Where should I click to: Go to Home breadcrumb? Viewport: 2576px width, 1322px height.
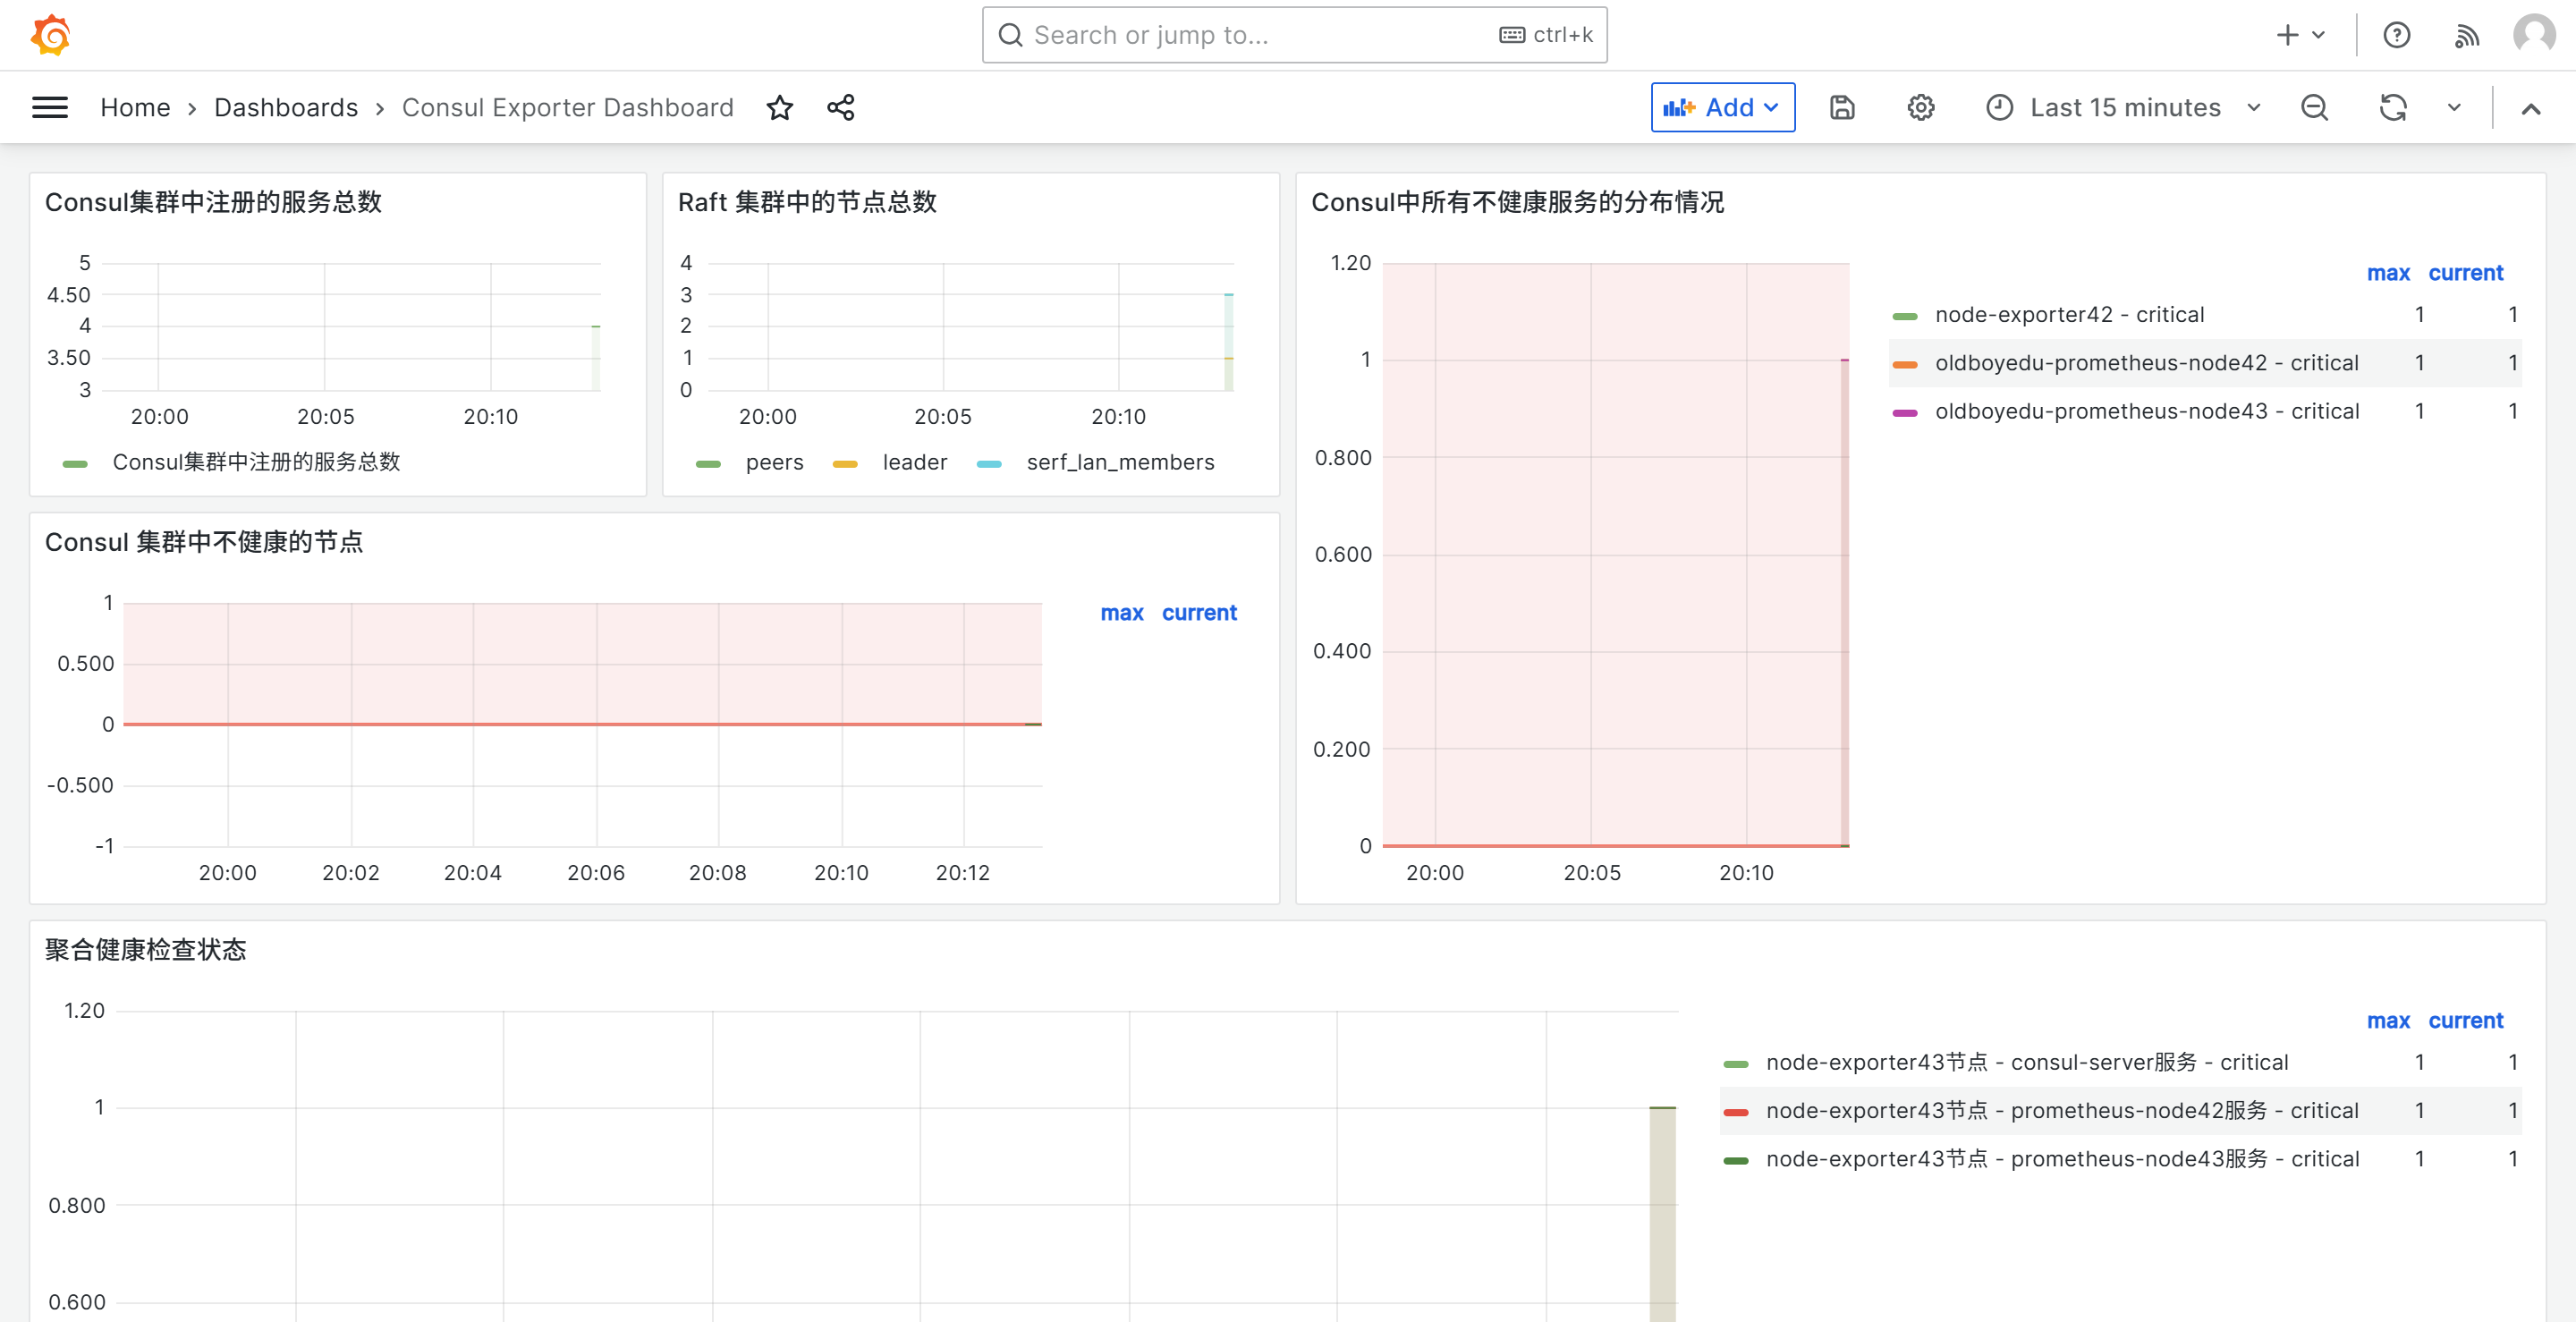click(135, 107)
